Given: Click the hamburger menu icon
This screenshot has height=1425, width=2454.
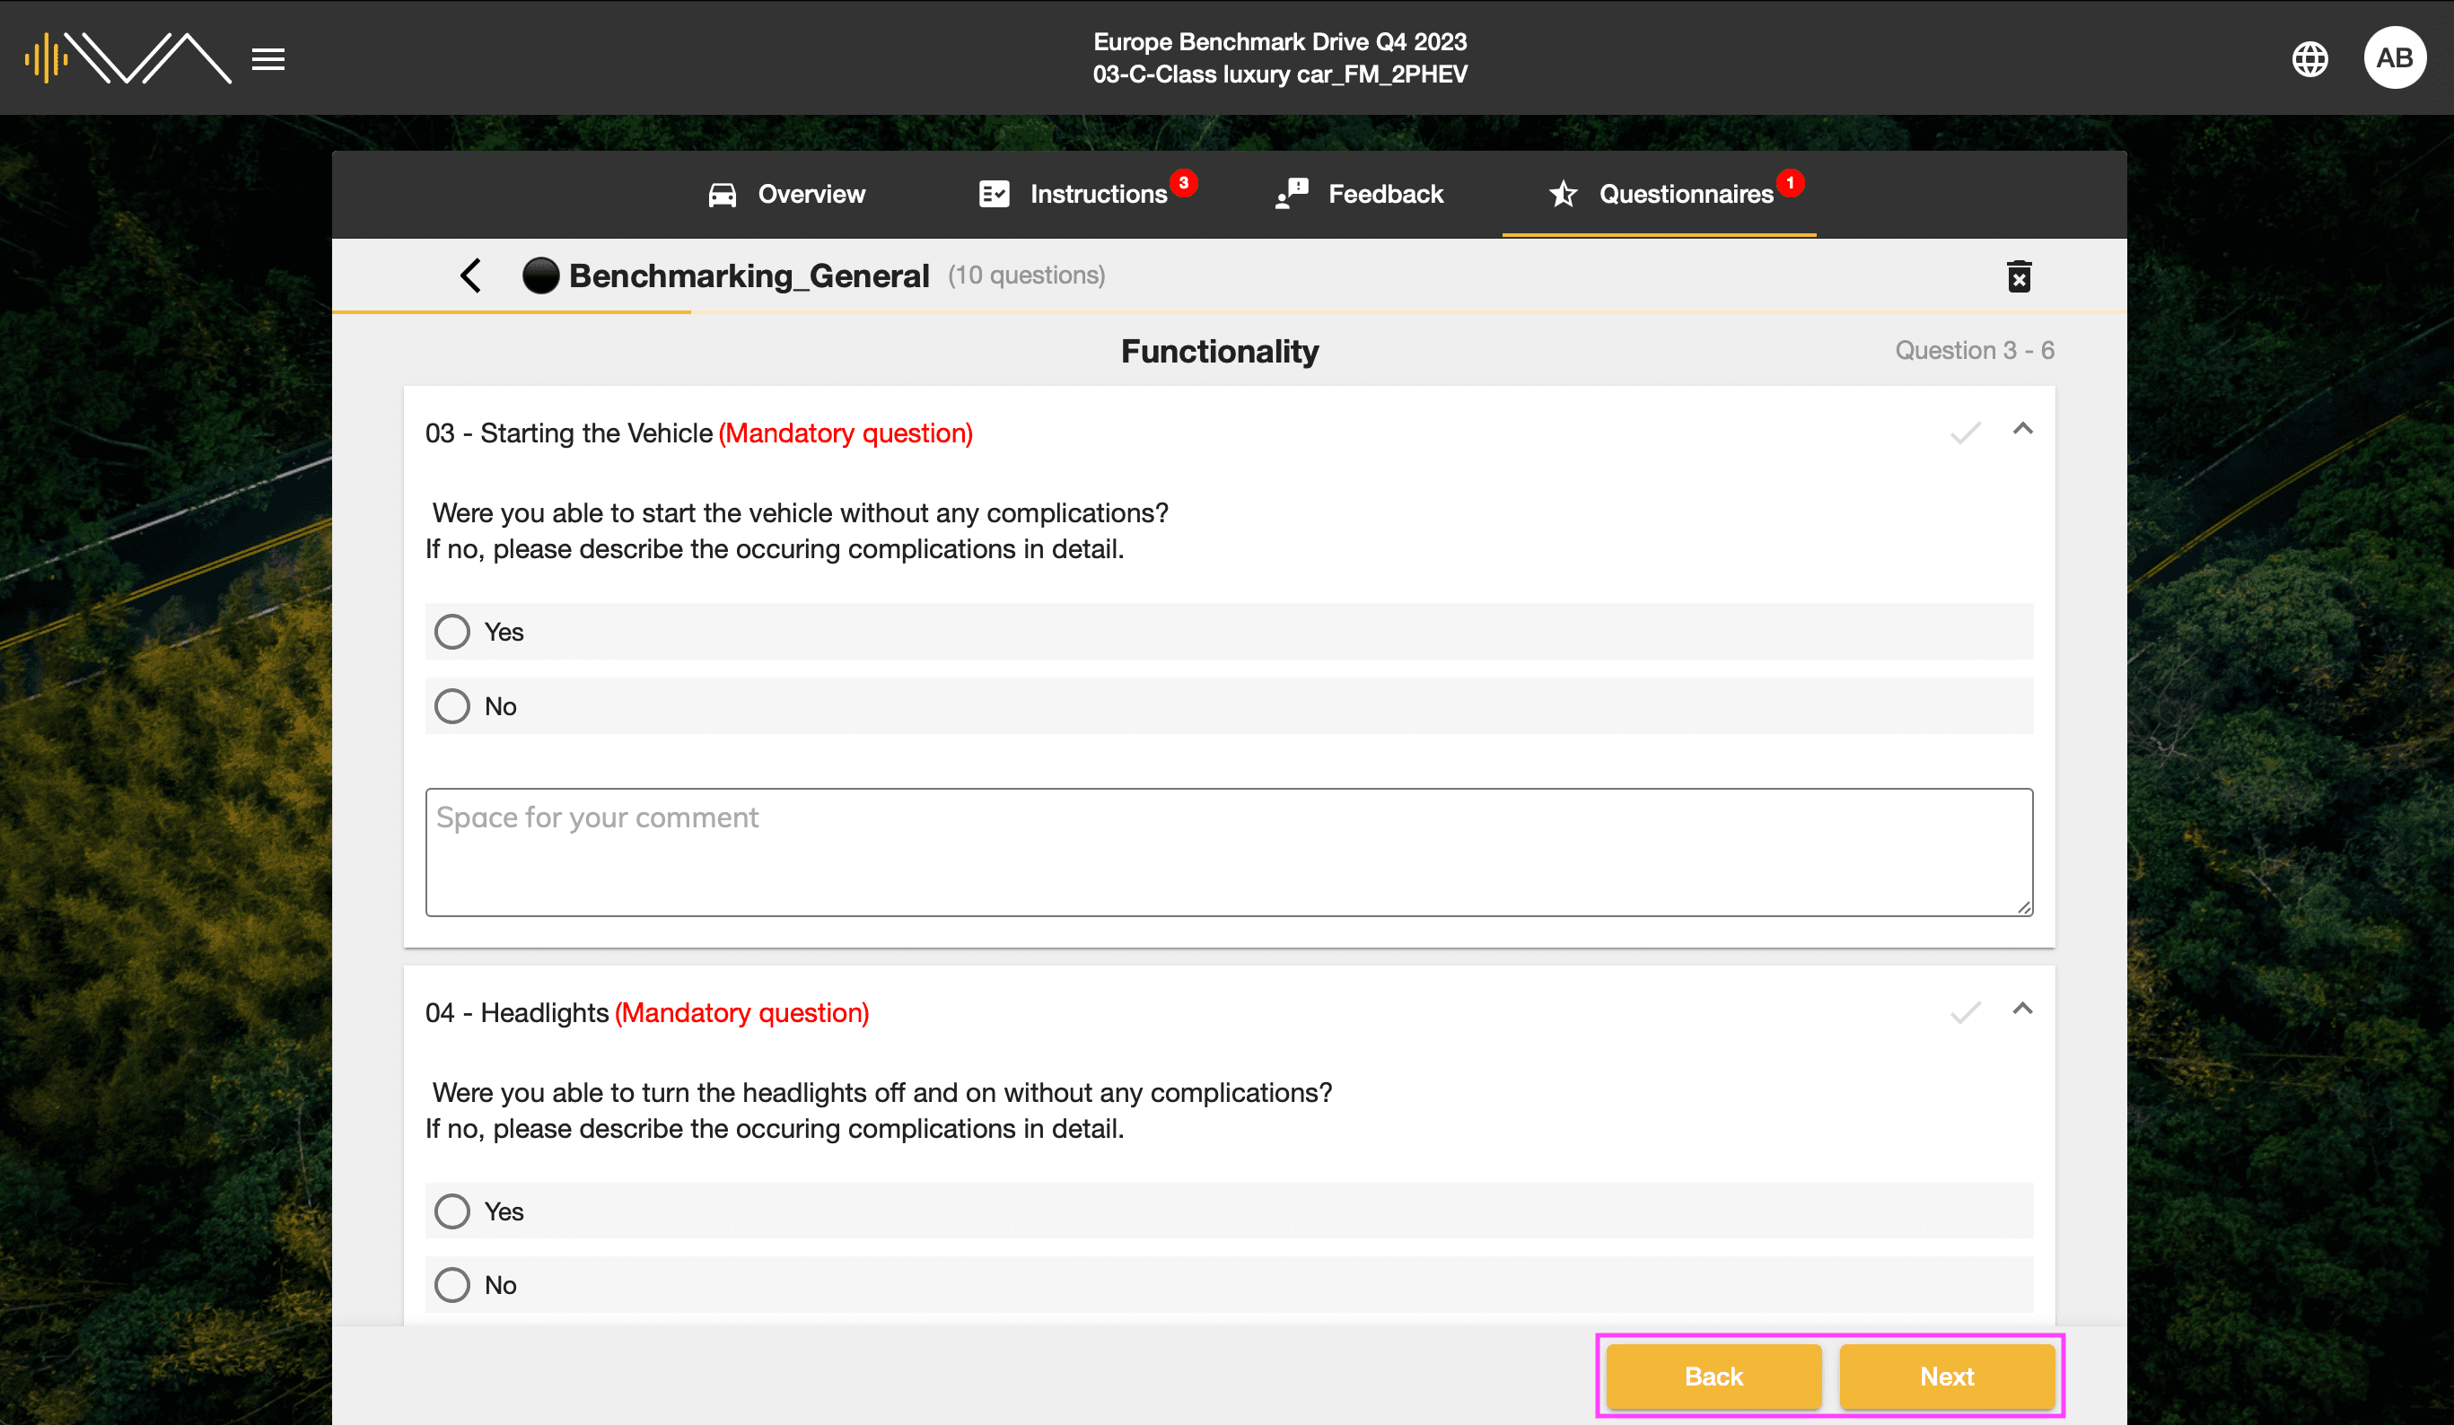Looking at the screenshot, I should pos(267,57).
